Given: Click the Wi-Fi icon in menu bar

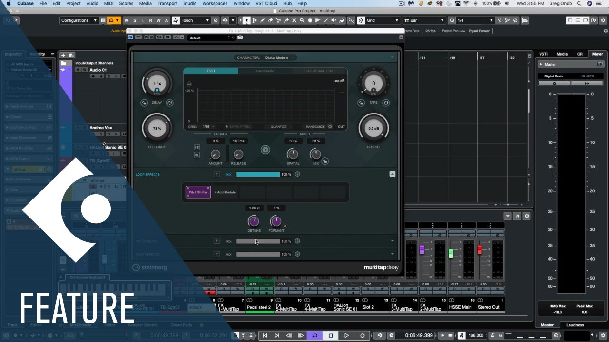Looking at the screenshot, I should tap(466, 3).
